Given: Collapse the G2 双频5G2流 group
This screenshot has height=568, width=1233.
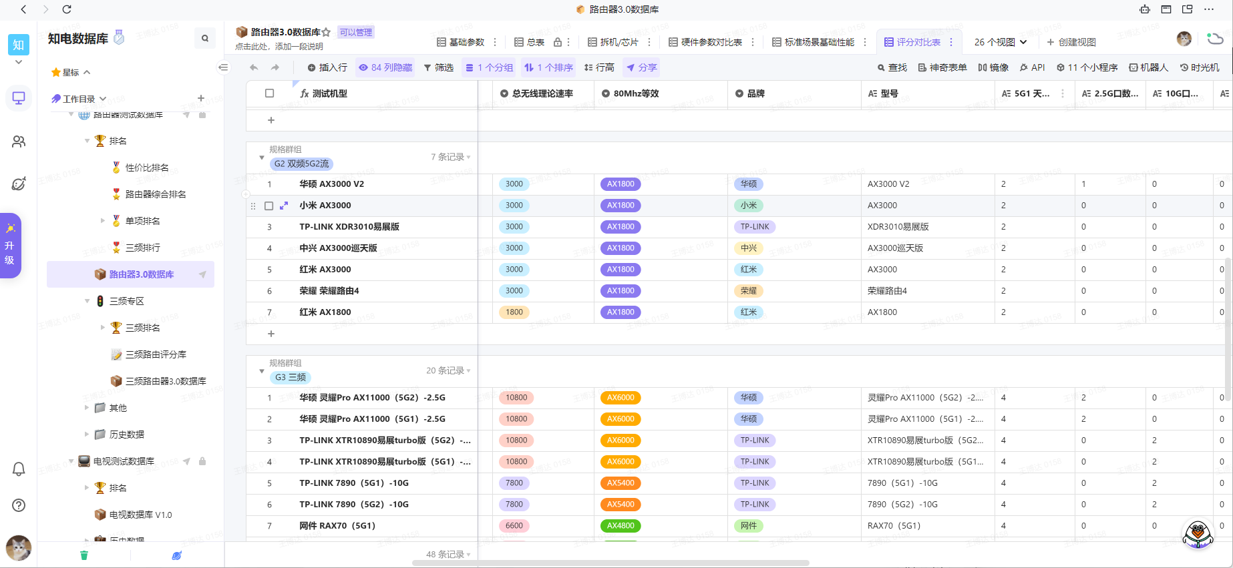Looking at the screenshot, I should [x=262, y=158].
